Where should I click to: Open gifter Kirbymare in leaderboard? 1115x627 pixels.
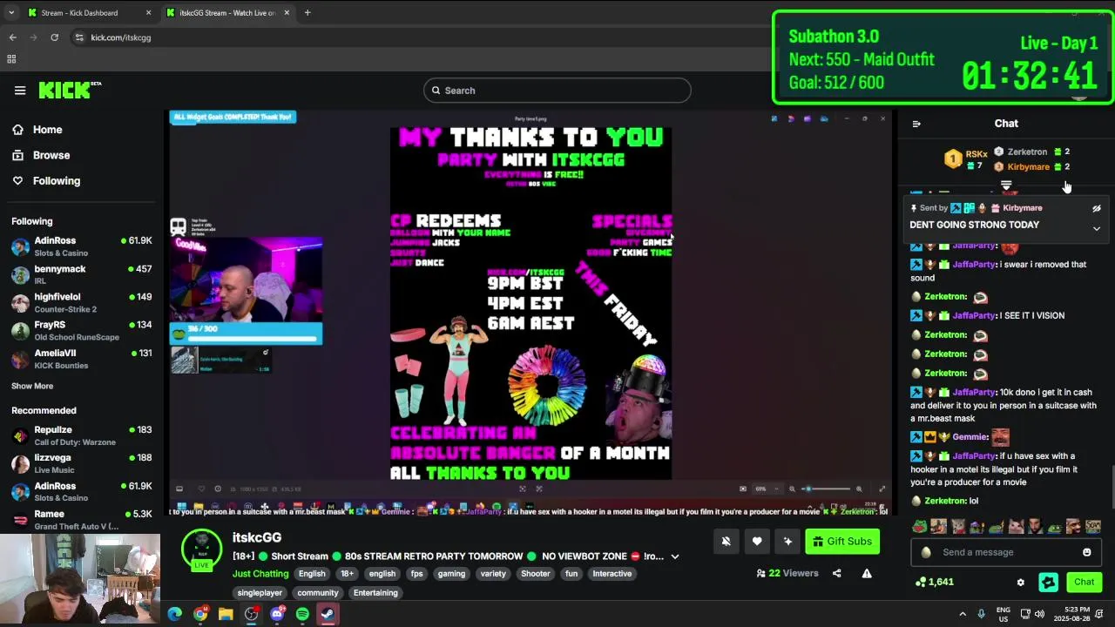tap(1031, 166)
